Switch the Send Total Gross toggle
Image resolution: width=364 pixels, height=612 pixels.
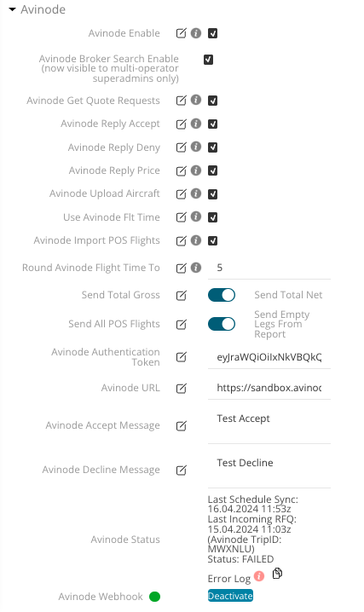tap(222, 295)
